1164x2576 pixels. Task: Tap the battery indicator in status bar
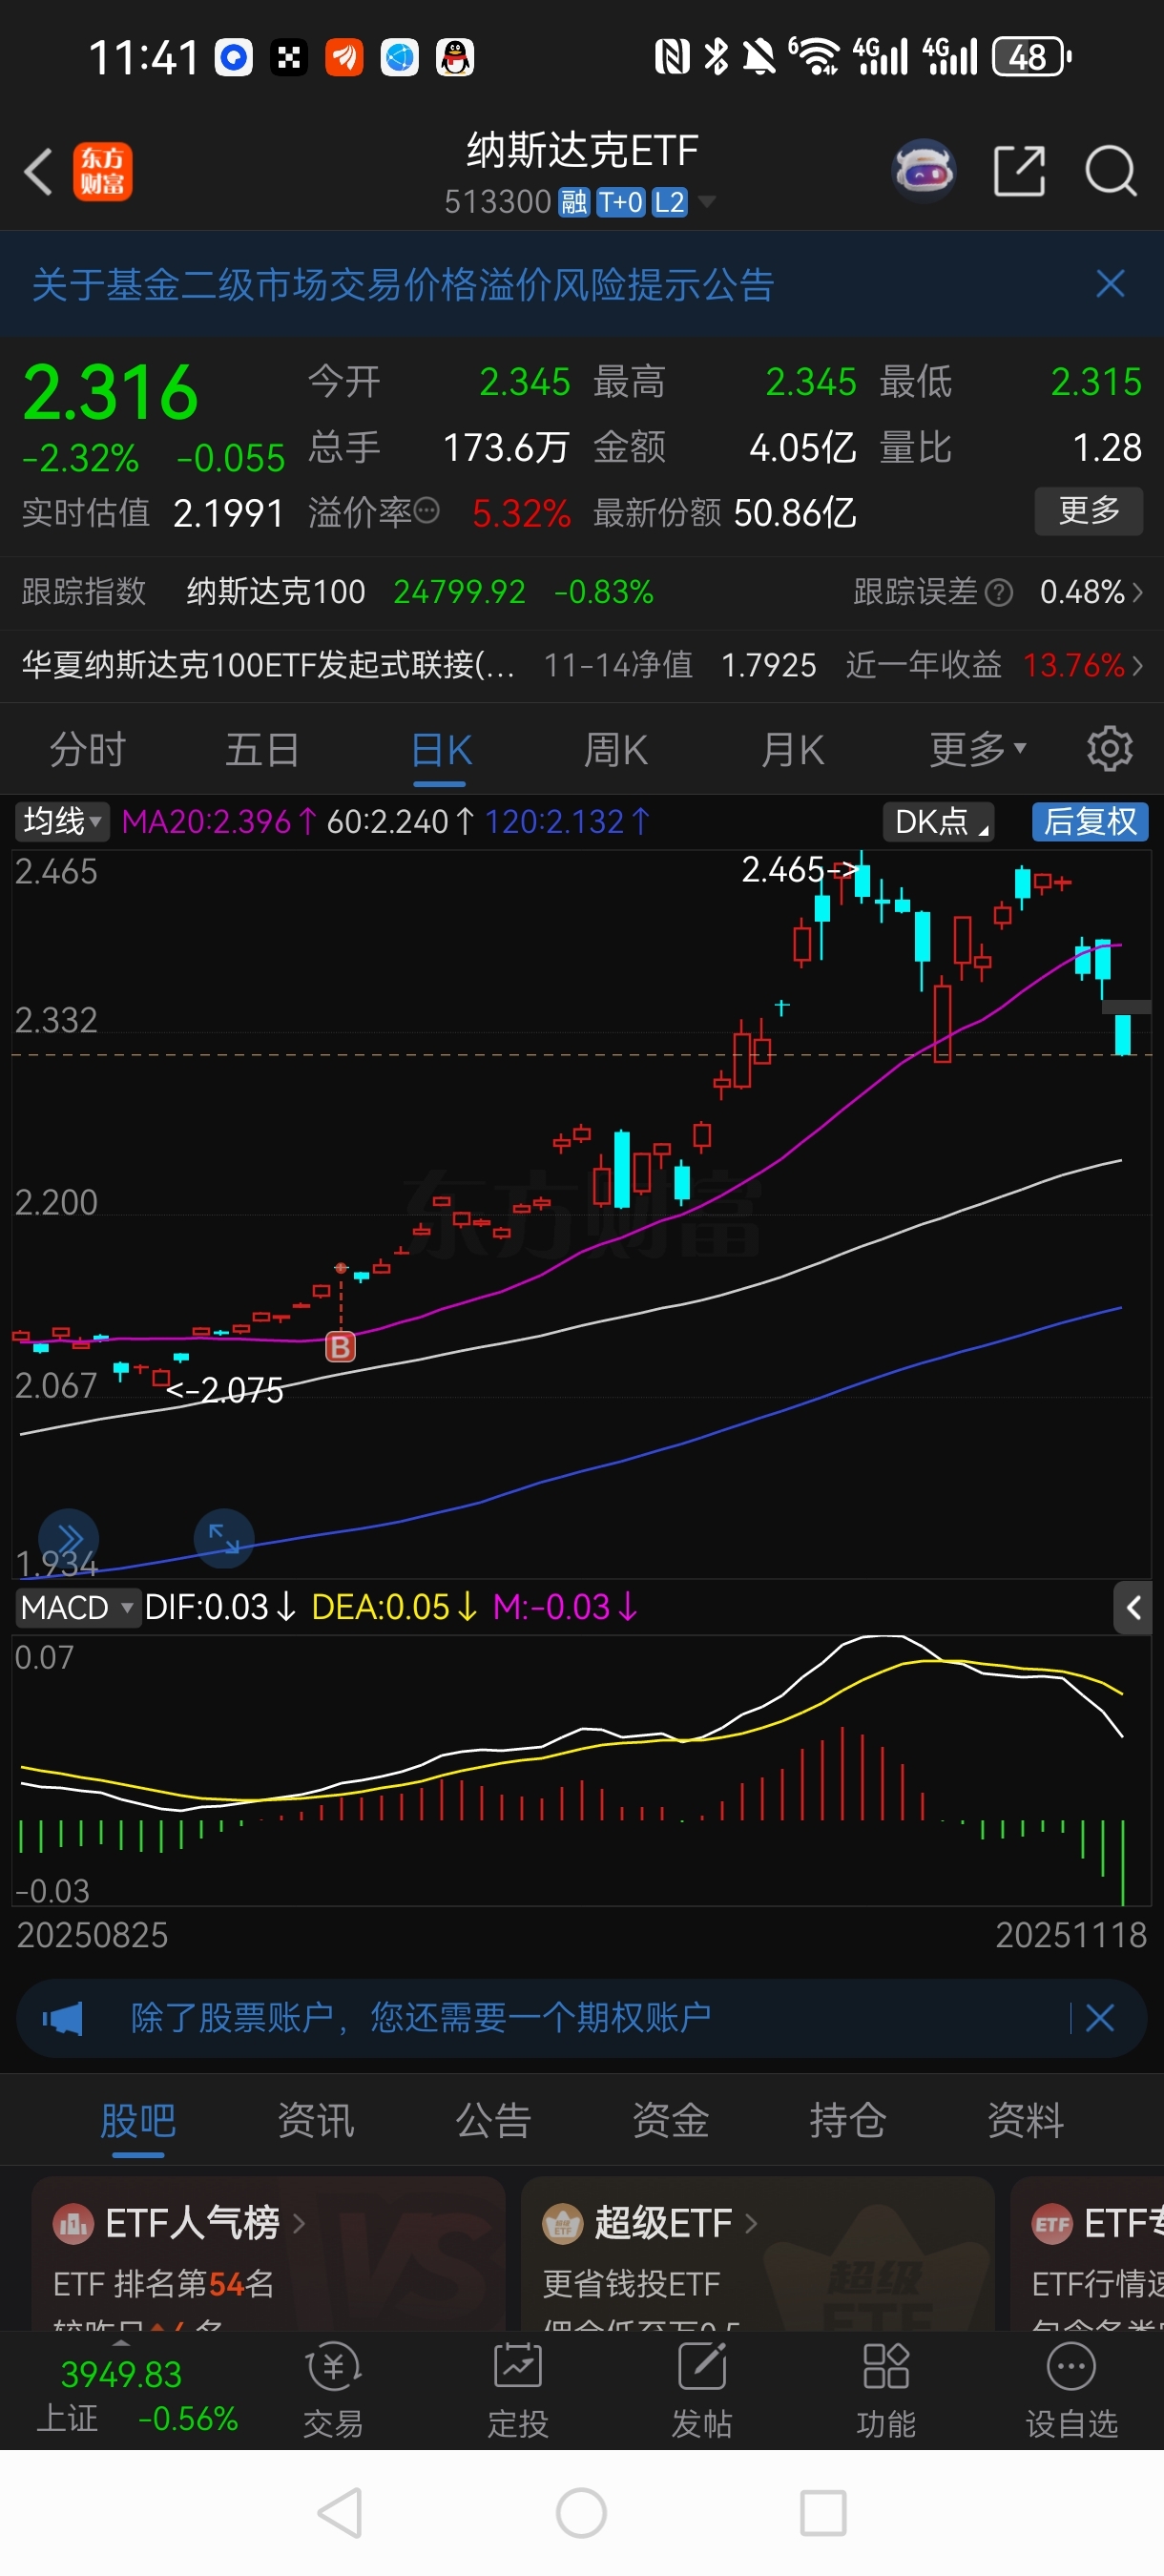pos(1031,57)
